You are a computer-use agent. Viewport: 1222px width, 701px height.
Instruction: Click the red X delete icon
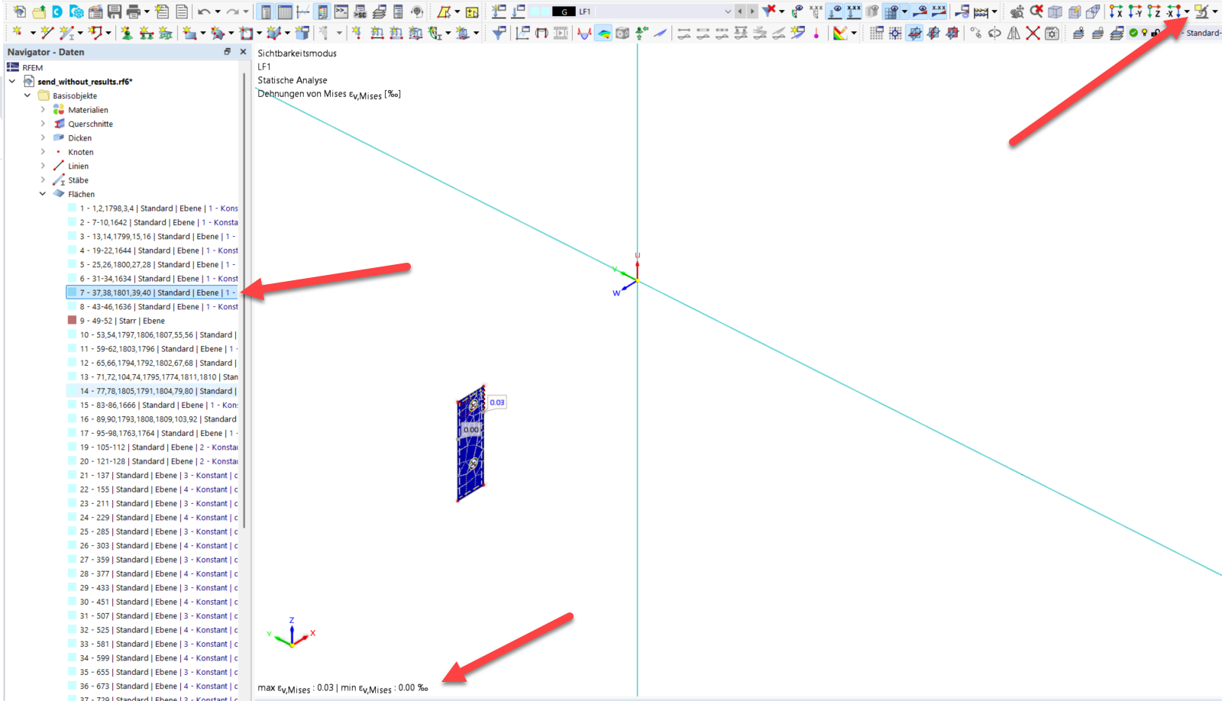tap(1033, 33)
